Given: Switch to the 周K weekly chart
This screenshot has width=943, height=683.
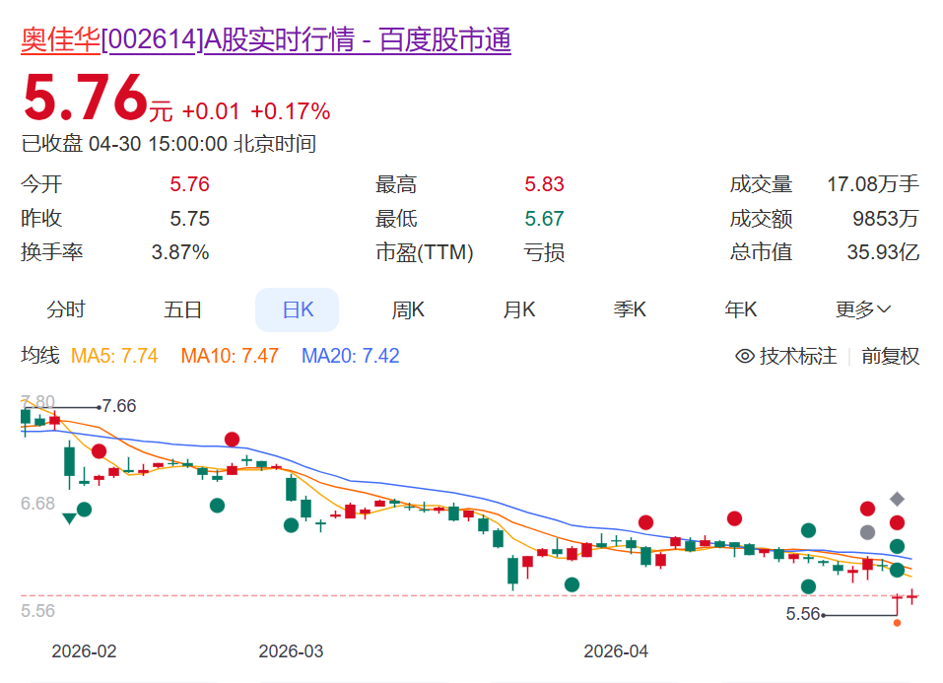Looking at the screenshot, I should point(408,309).
